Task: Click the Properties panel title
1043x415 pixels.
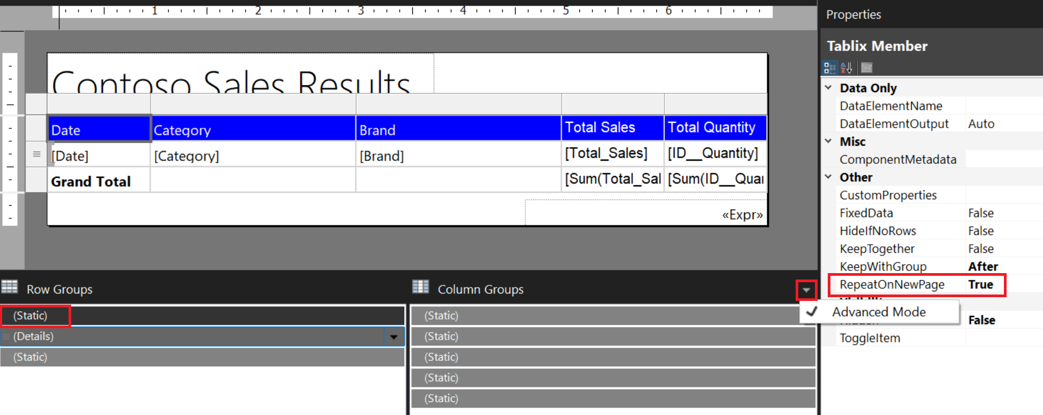Action: click(853, 15)
